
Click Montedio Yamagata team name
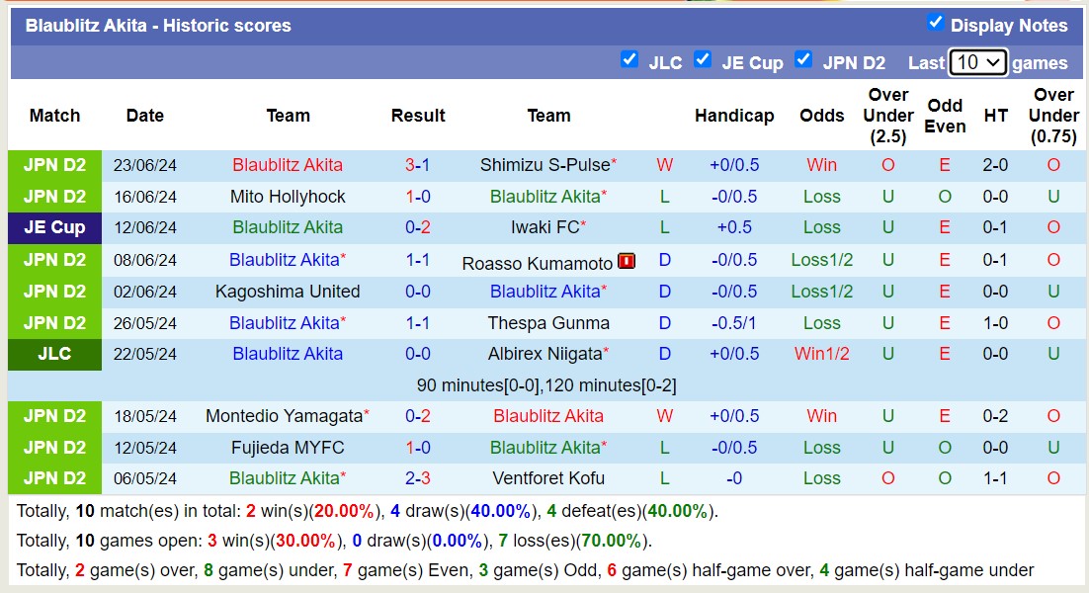[x=284, y=416]
